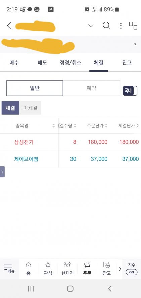
Task: Go to 홈 home icon
Action: point(28,269)
